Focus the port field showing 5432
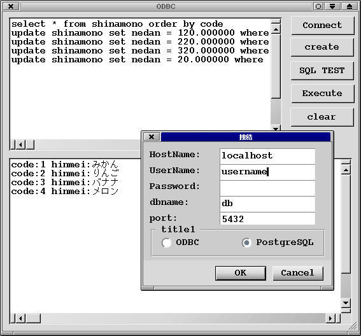The height and width of the screenshot is (336, 361). point(267,219)
